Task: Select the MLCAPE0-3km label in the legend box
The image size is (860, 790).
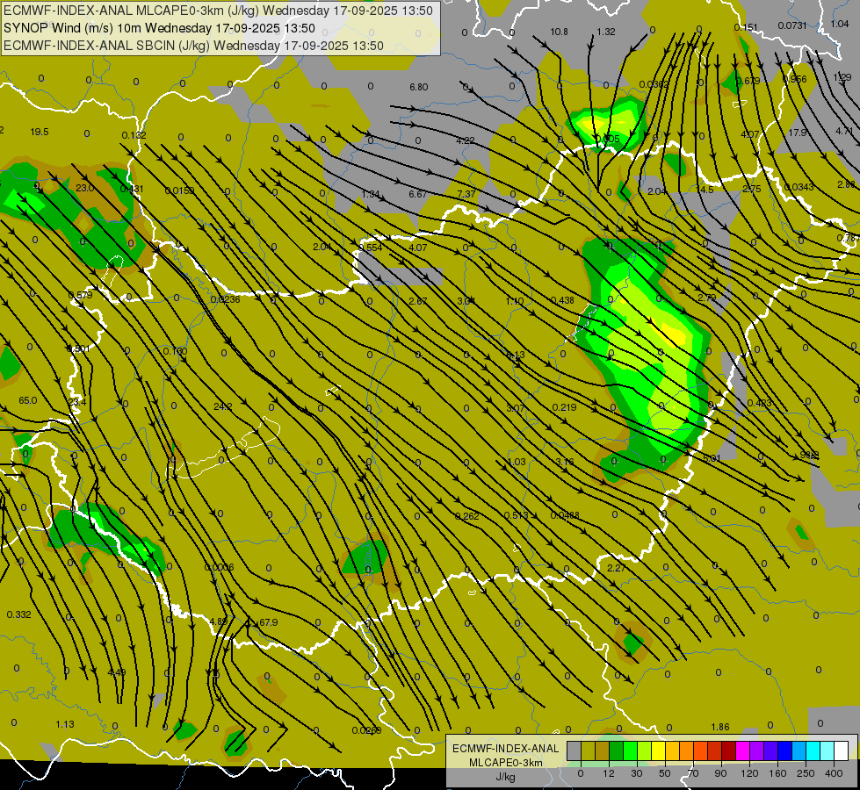Action: click(x=505, y=763)
